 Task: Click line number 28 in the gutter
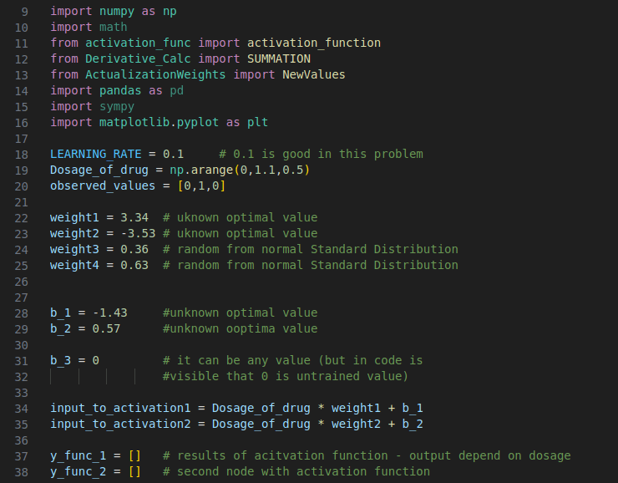click(x=21, y=313)
